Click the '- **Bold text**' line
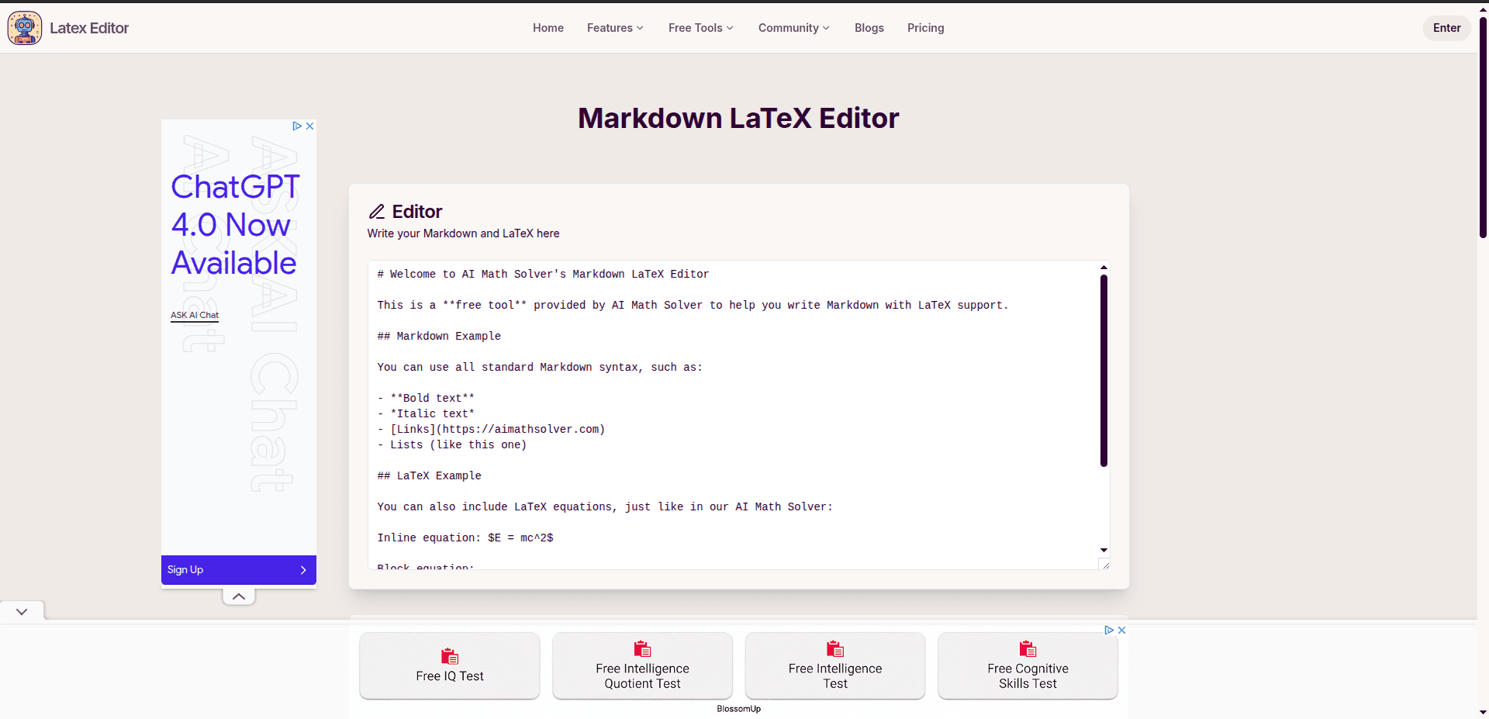 (x=426, y=398)
